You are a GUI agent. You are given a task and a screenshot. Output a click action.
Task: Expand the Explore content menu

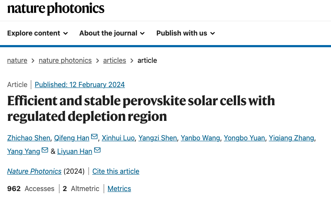pos(38,33)
